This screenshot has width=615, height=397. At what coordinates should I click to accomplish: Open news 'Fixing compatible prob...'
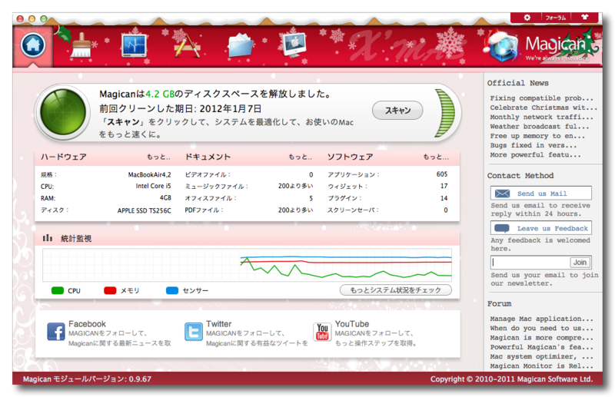542,98
